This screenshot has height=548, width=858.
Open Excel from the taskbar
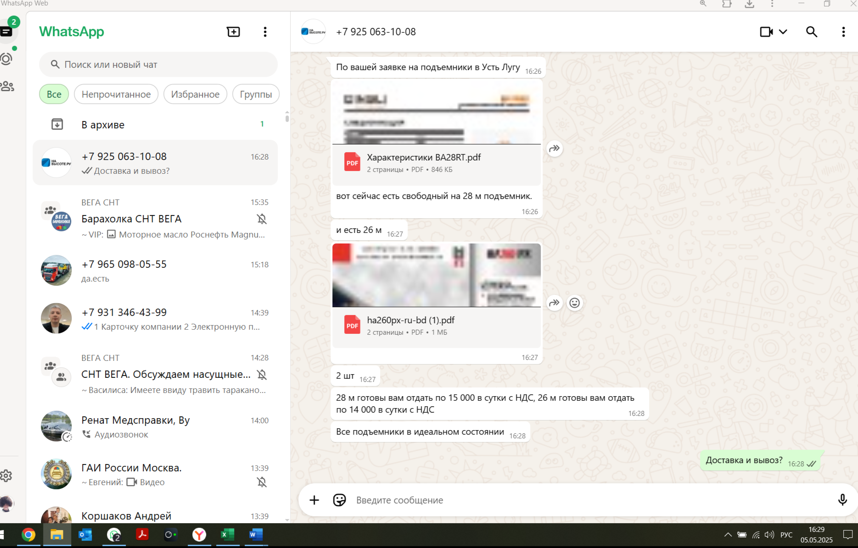coord(227,535)
